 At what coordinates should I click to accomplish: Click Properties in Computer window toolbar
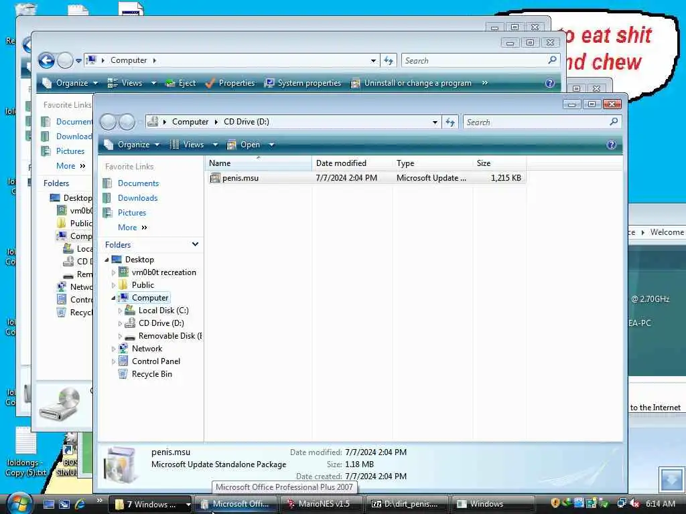point(230,83)
